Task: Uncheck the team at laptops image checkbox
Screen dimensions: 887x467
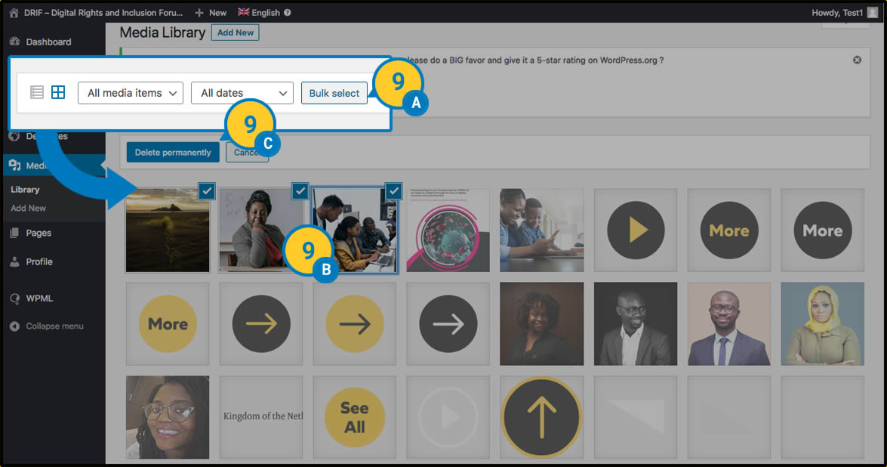Action: click(393, 191)
